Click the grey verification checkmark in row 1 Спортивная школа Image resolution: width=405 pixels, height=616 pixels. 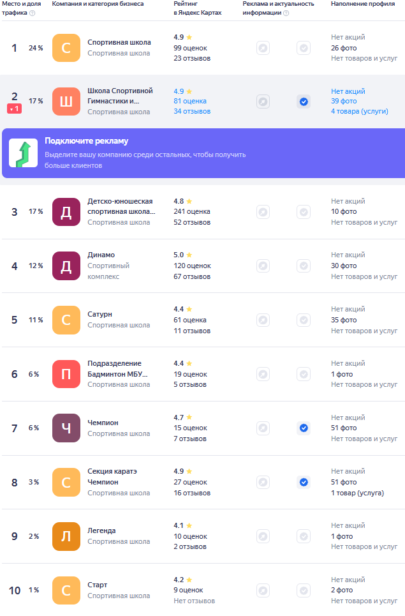304,49
